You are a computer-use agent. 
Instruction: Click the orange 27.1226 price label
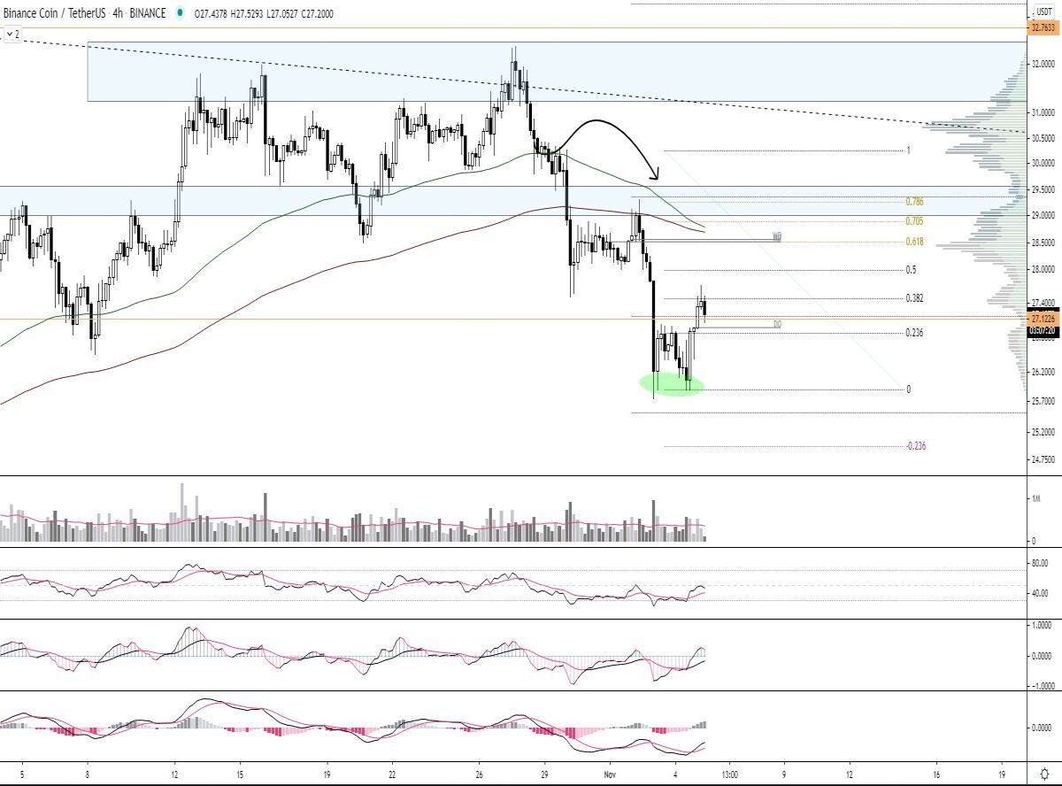(1044, 319)
